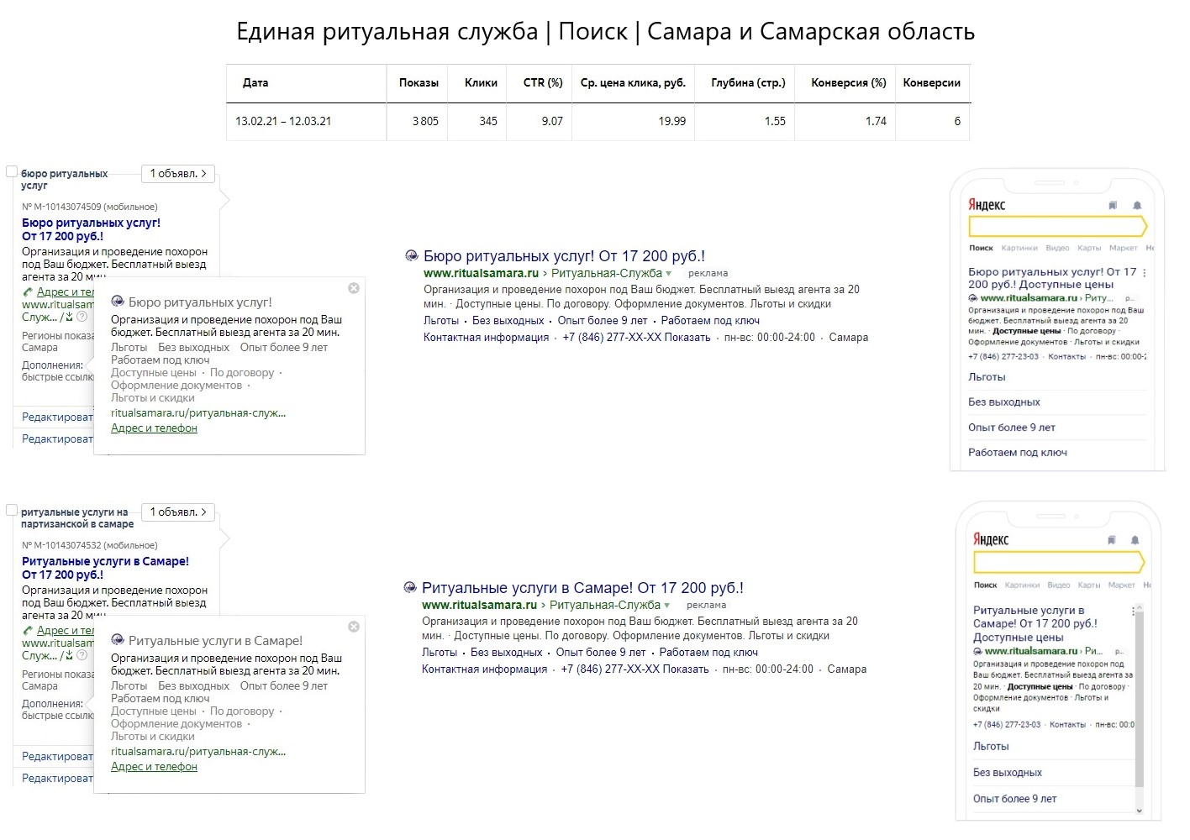Click favicon in 'Ритуальные услуги в Самаре!' popup header

tap(118, 640)
